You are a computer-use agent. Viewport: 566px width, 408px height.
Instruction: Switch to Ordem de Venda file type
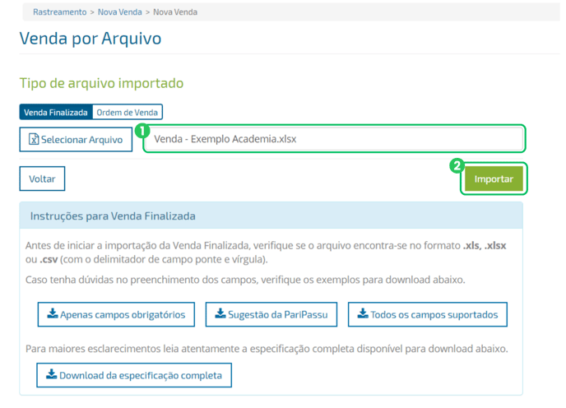[x=128, y=113]
